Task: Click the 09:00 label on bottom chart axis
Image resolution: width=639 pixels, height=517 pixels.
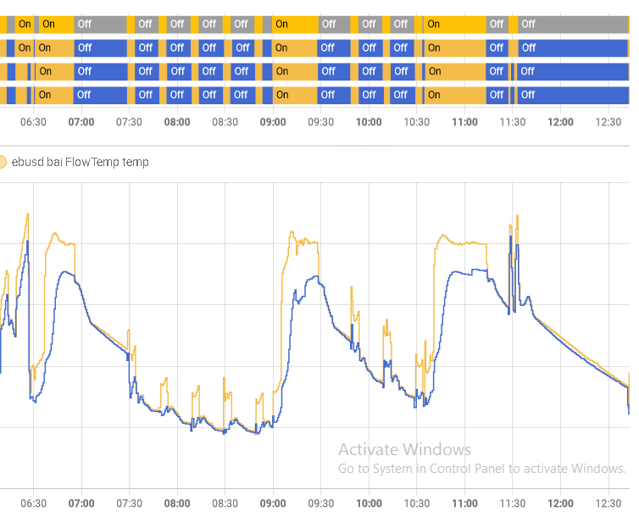Action: (273, 503)
